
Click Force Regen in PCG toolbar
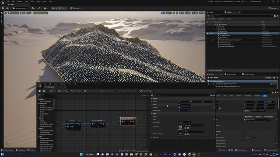coord(77,91)
